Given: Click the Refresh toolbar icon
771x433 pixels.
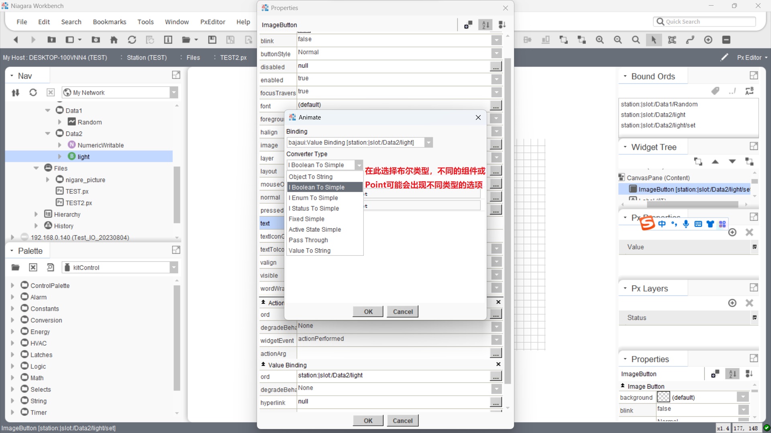Looking at the screenshot, I should (132, 40).
